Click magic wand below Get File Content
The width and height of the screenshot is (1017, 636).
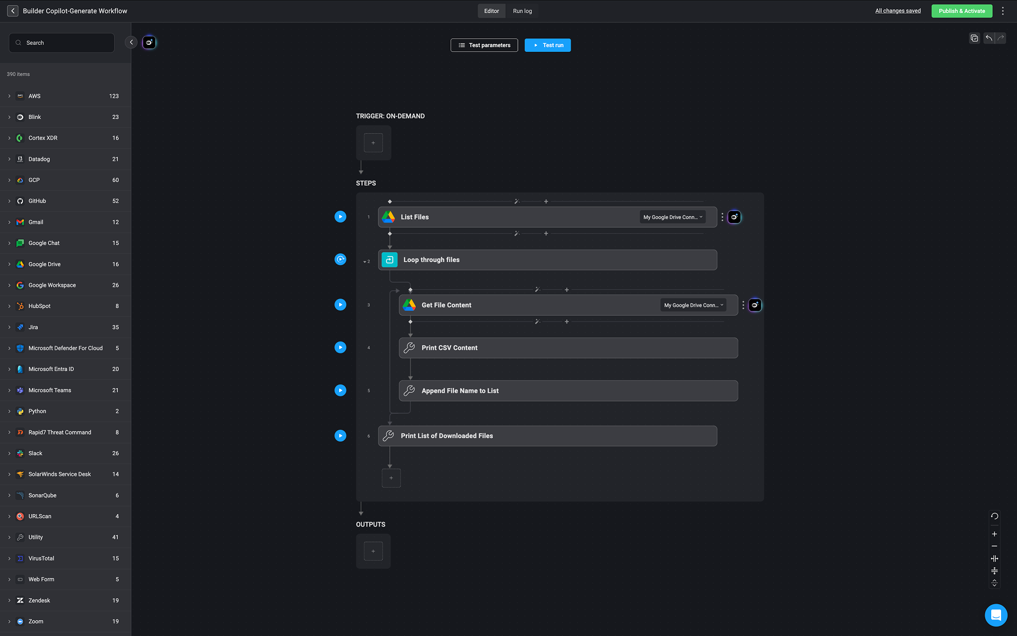click(537, 322)
